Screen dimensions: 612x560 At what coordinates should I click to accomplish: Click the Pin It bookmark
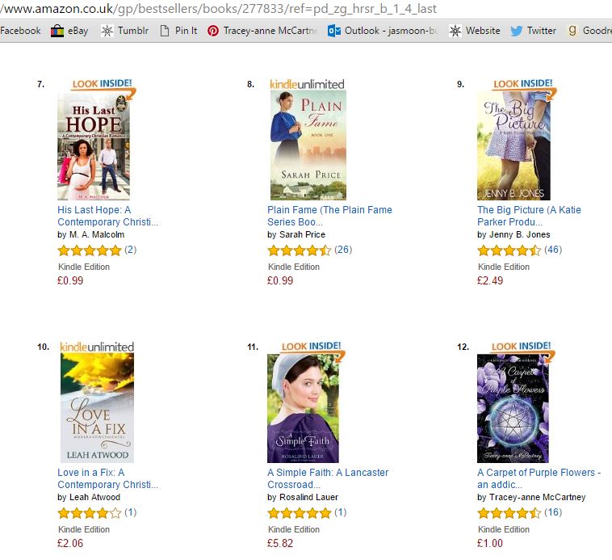[178, 31]
